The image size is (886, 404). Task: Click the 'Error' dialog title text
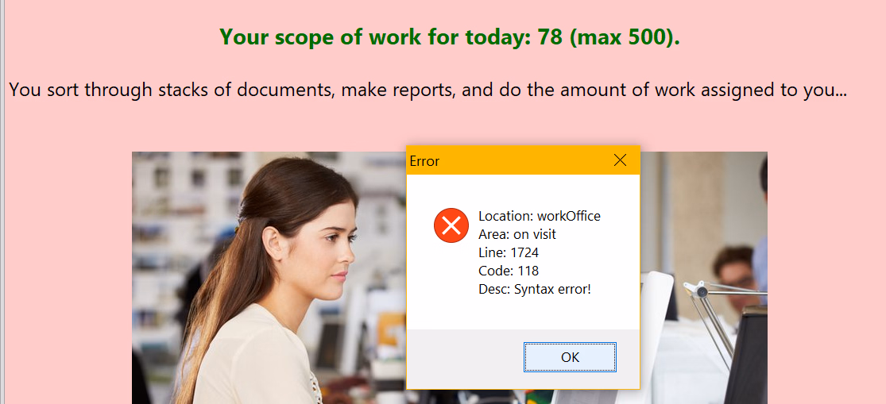tap(424, 161)
